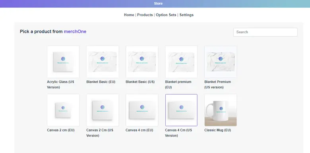Click the Canvas 4 Cm (US Version) label
The image size is (310, 153).
(178, 133)
